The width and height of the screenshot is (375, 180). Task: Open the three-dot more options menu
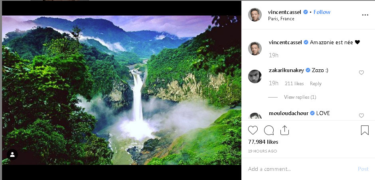click(x=365, y=15)
